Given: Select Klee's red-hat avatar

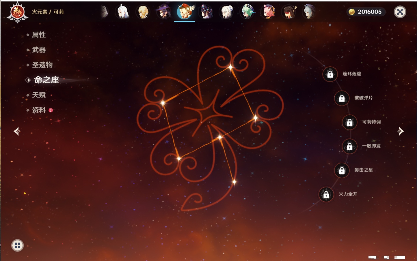Looking at the screenshot, I should pyautogui.click(x=185, y=12).
